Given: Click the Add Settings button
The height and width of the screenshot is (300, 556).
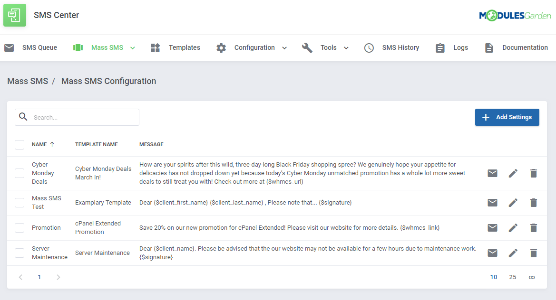Looking at the screenshot, I should tap(507, 117).
